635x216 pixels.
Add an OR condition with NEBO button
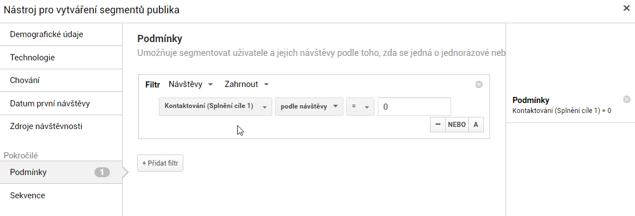click(x=457, y=125)
